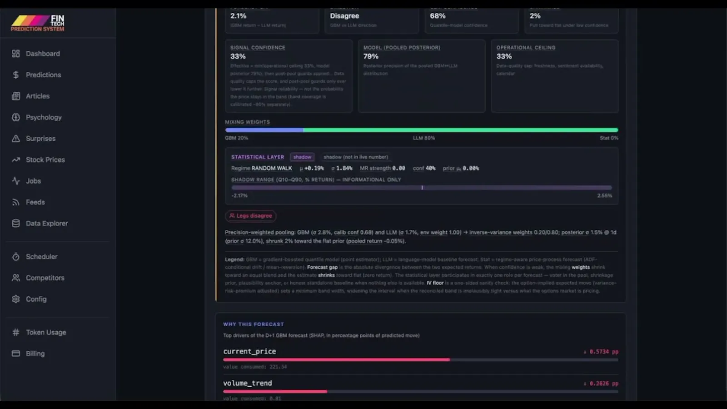The height and width of the screenshot is (409, 727).
Task: Click the 'WHY THIS FORECAST' heading
Action: pos(253,324)
